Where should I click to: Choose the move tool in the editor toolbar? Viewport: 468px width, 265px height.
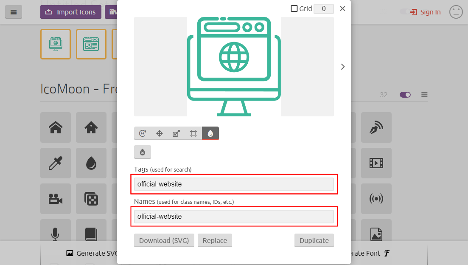[160, 133]
